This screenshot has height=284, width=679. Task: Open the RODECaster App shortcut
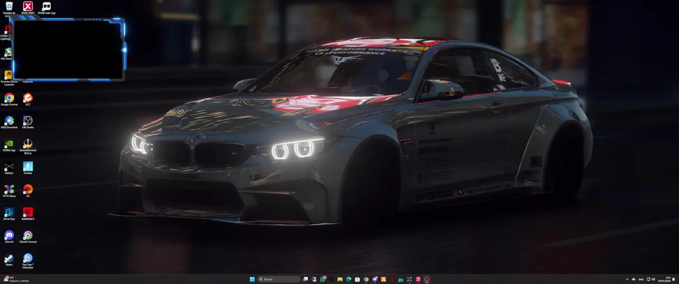[47, 8]
